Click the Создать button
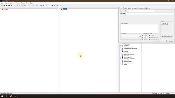 (164, 24)
